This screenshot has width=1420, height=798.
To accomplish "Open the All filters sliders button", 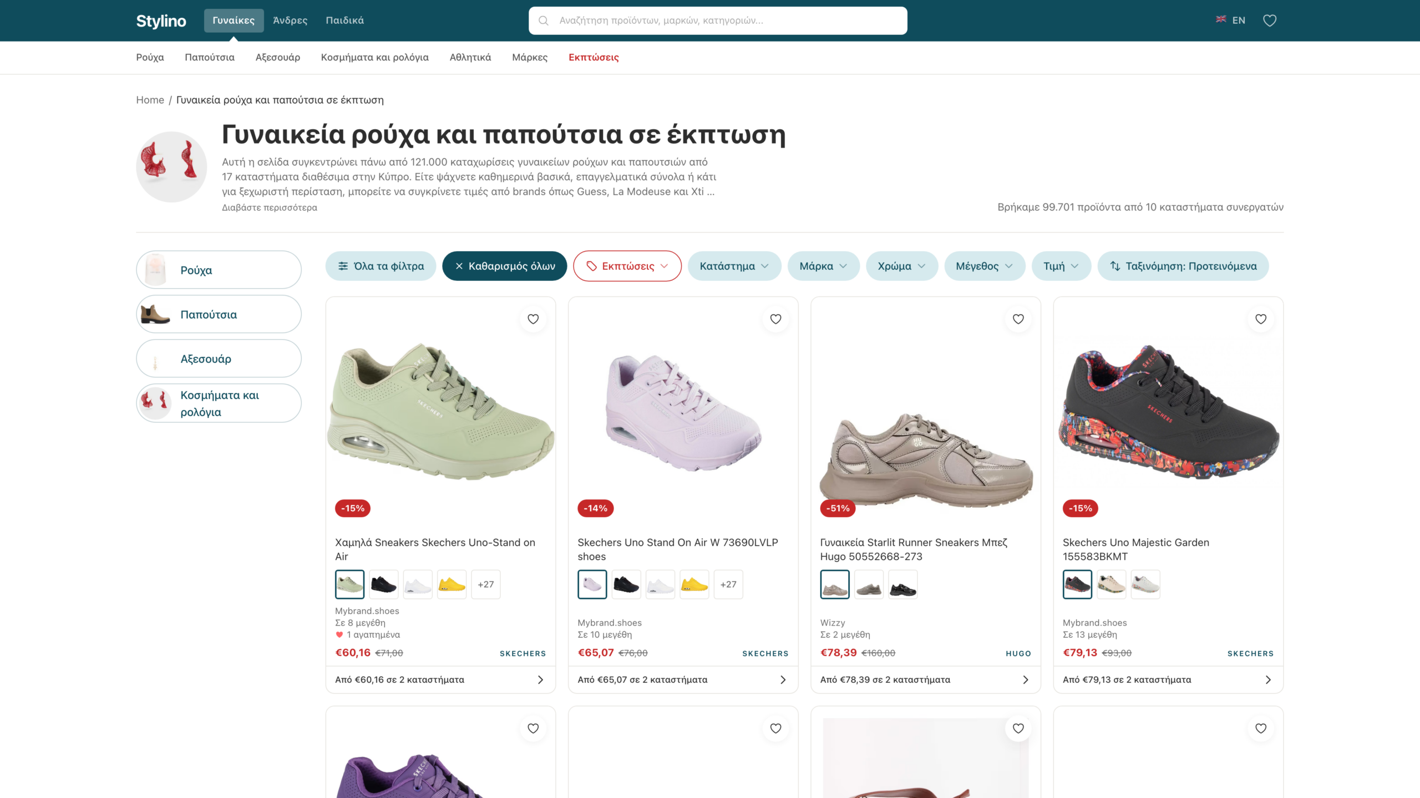I will (x=381, y=266).
